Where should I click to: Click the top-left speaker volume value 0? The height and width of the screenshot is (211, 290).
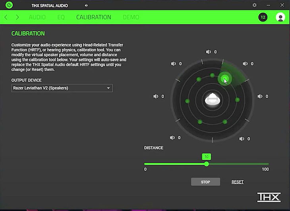[180, 64]
